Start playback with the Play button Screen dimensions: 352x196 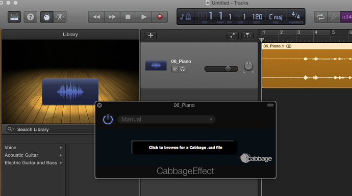(x=144, y=17)
